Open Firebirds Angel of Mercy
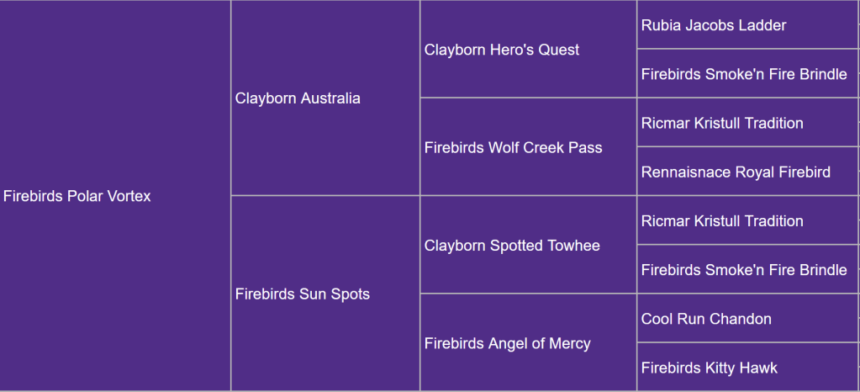Image resolution: width=860 pixels, height=392 pixels. point(507,343)
